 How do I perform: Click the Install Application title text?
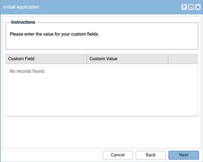(21, 7)
